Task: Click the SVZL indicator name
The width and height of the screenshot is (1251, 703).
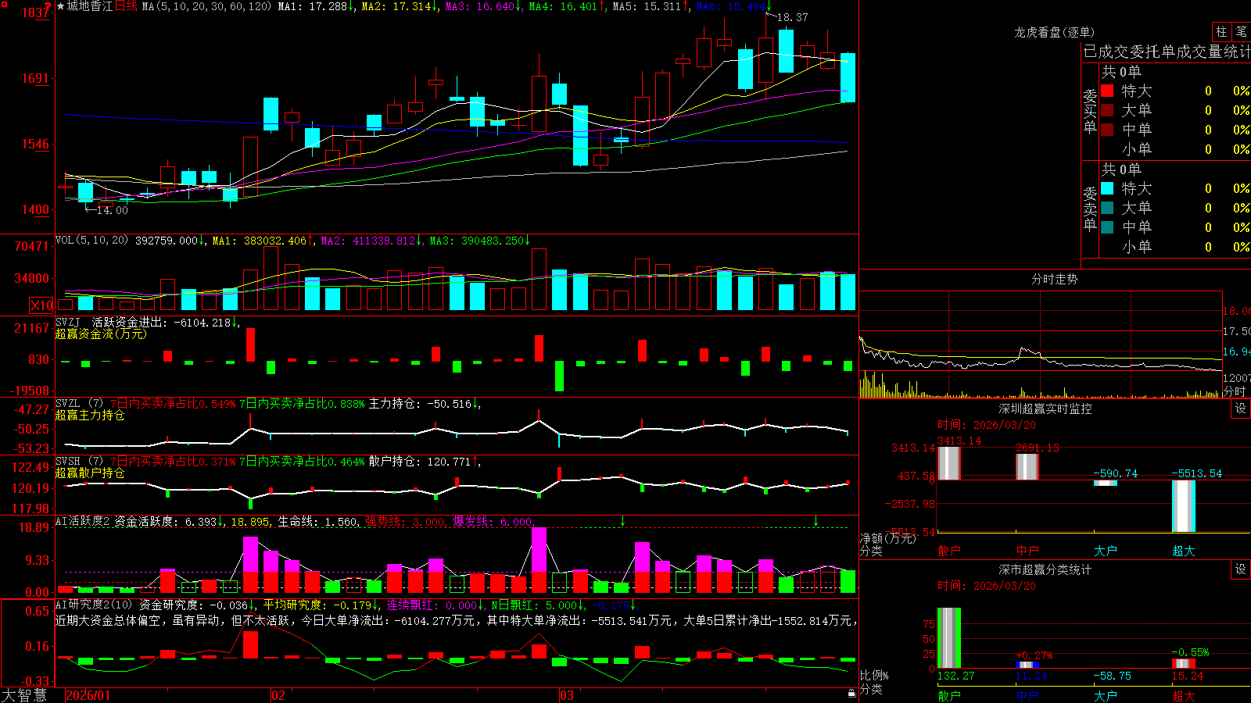Action: 68,403
